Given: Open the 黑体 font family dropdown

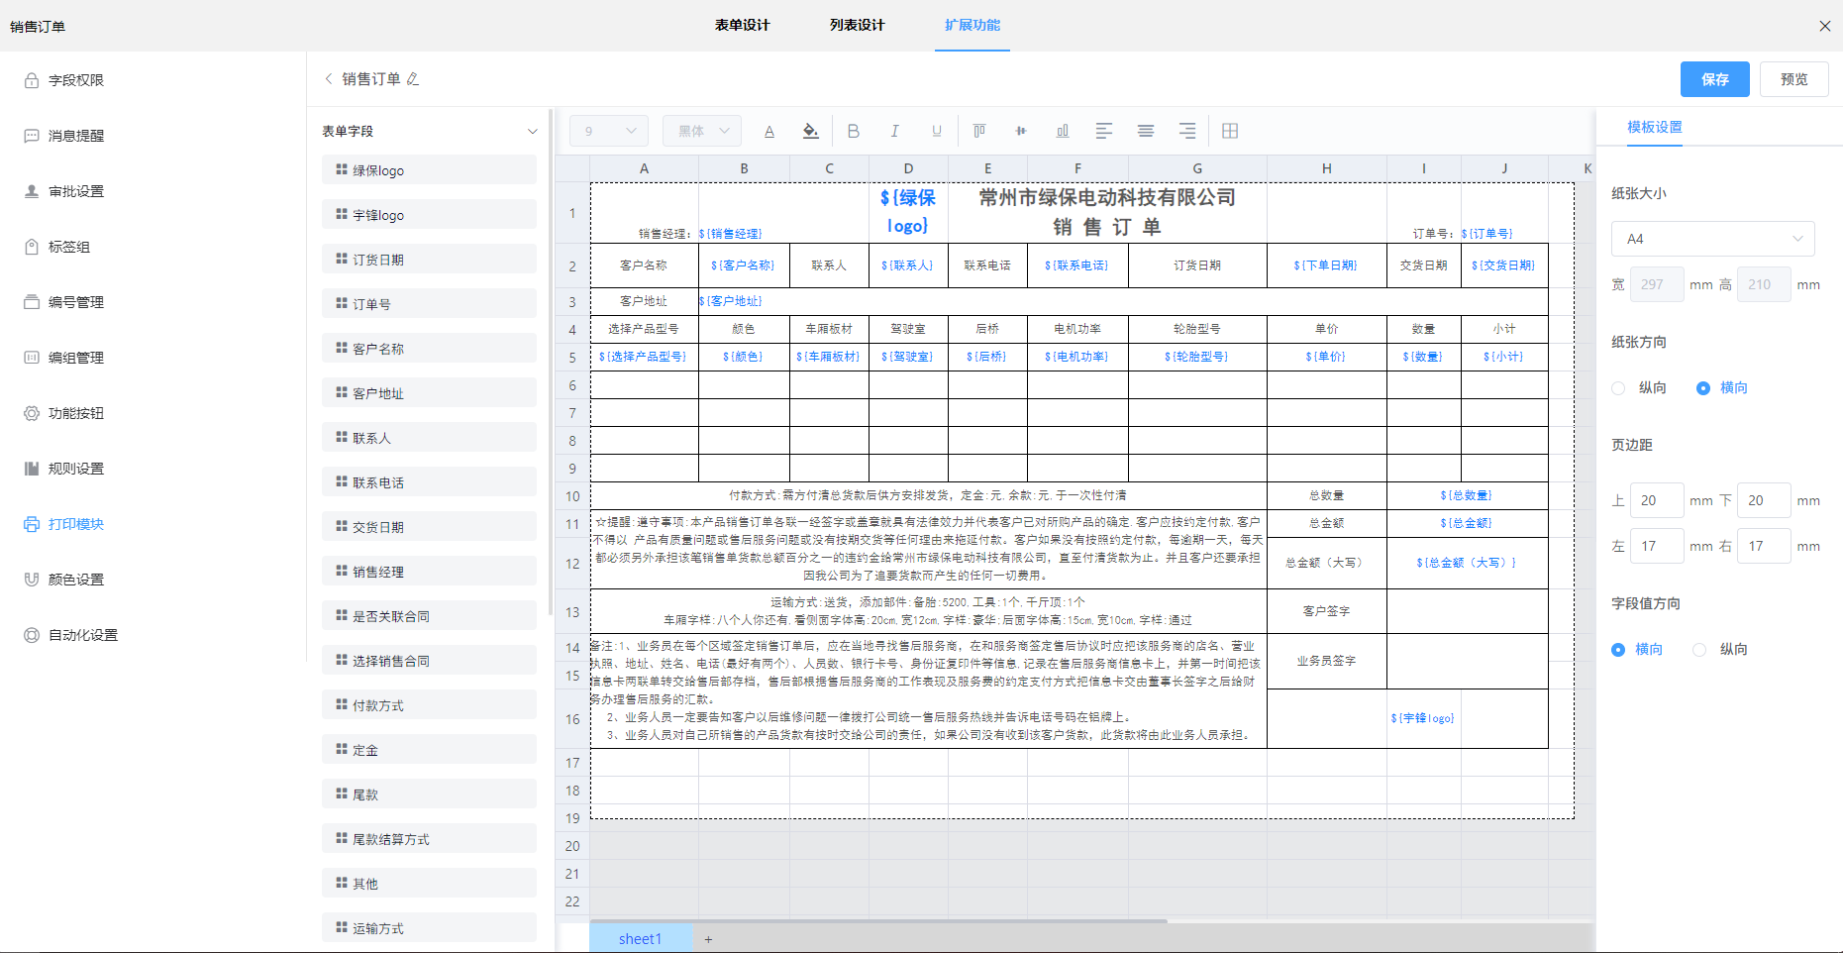Looking at the screenshot, I should pyautogui.click(x=702, y=131).
